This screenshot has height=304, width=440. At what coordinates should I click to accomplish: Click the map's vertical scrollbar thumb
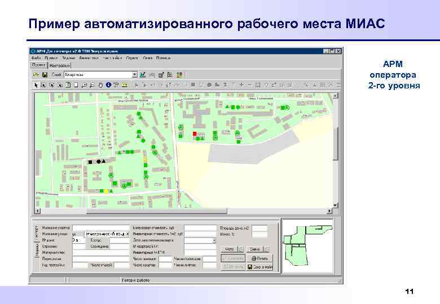click(x=335, y=144)
